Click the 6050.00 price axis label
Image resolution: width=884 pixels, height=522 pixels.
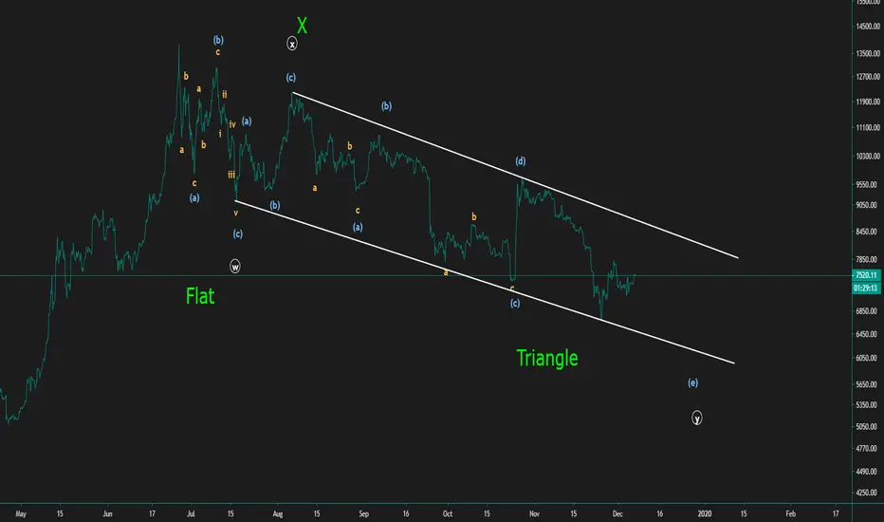(868, 358)
